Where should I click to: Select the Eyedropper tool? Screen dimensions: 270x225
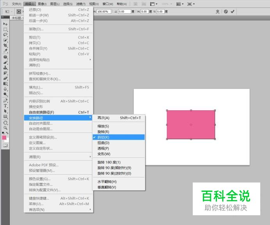point(5,51)
